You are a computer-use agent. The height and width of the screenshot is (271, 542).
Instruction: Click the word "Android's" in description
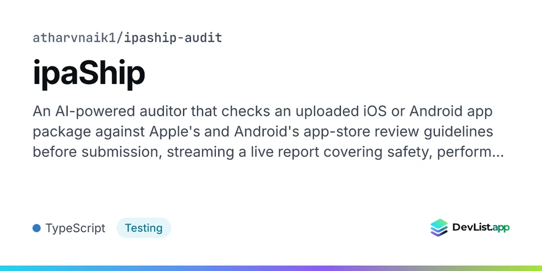[x=266, y=132]
